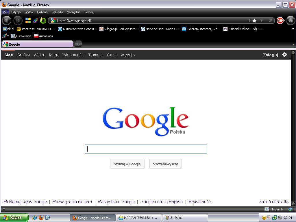The image size is (296, 222).
Task: Expand the więcej dropdown
Action: point(128,55)
